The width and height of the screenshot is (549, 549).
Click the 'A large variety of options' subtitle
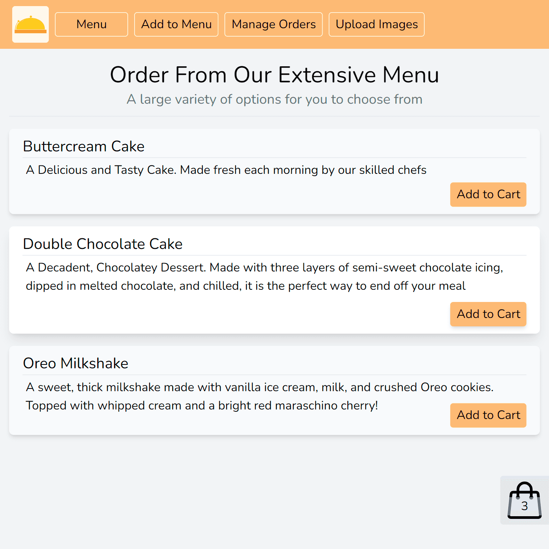click(x=274, y=99)
